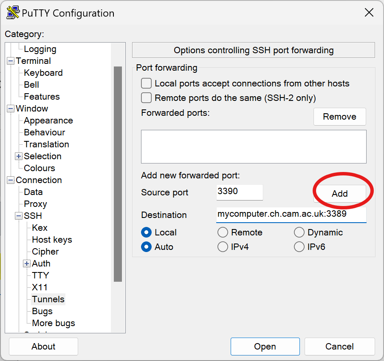Collapse the SSH category node

(x=19, y=216)
